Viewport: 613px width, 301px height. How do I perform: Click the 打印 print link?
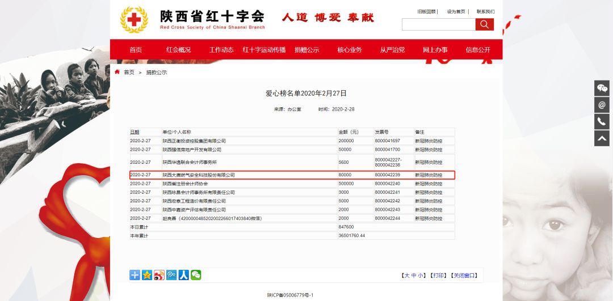[437, 275]
